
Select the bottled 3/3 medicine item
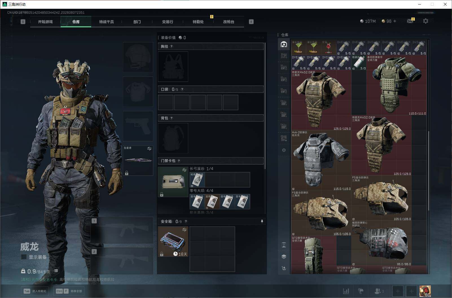pos(359,63)
